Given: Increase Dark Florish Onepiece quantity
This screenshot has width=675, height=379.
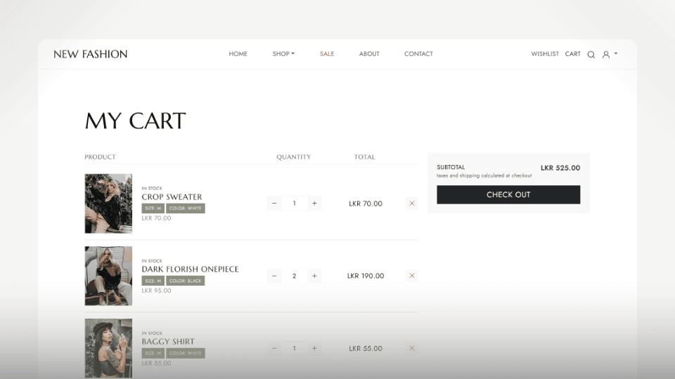Looking at the screenshot, I should click(314, 276).
